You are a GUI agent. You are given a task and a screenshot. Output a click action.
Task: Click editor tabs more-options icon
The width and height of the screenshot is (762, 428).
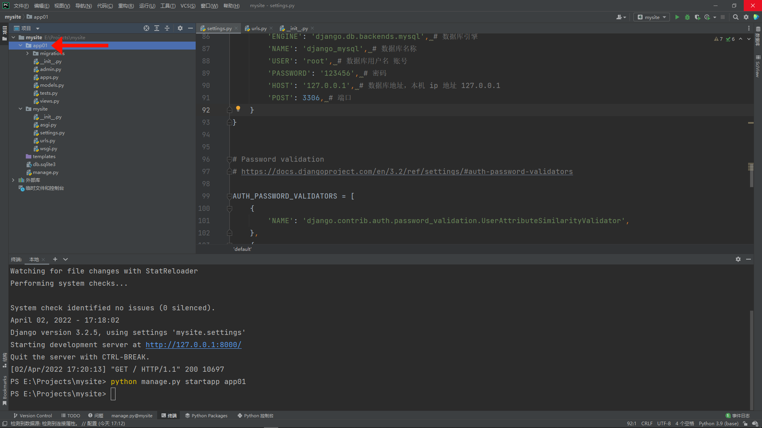click(749, 28)
